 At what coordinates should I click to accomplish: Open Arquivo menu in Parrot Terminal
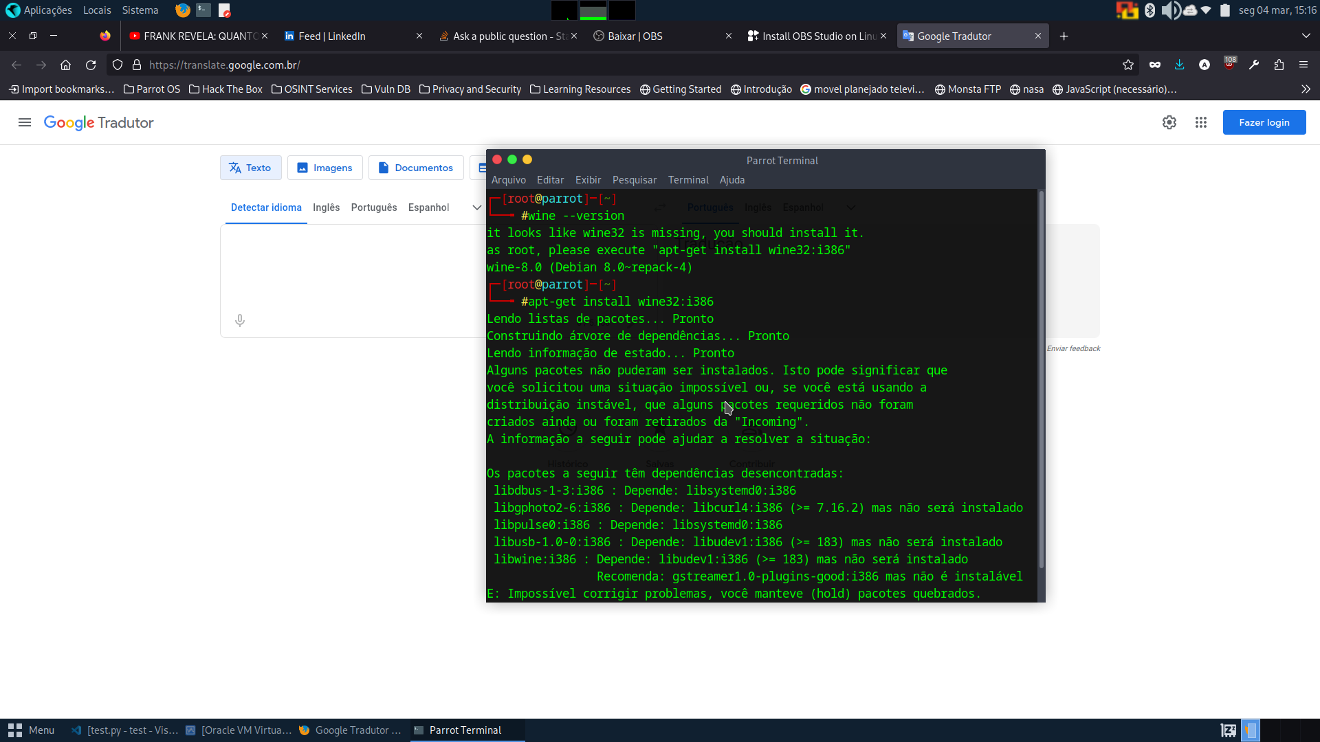coord(509,180)
